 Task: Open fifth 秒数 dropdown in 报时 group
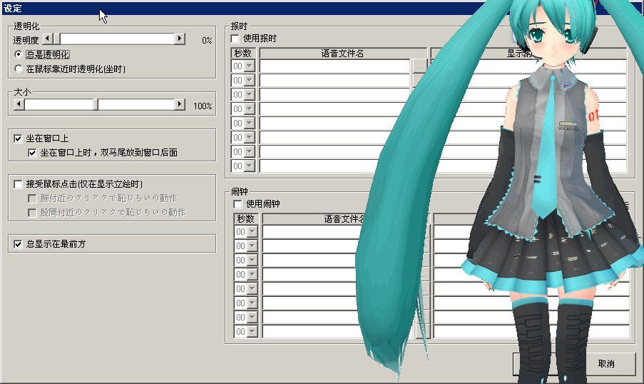250,123
